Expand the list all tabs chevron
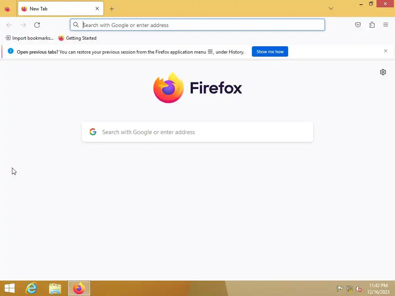The height and width of the screenshot is (296, 395). pos(331,8)
